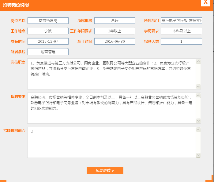Click the 我要应聘 apply button
214x182 pixels.
click(105, 170)
